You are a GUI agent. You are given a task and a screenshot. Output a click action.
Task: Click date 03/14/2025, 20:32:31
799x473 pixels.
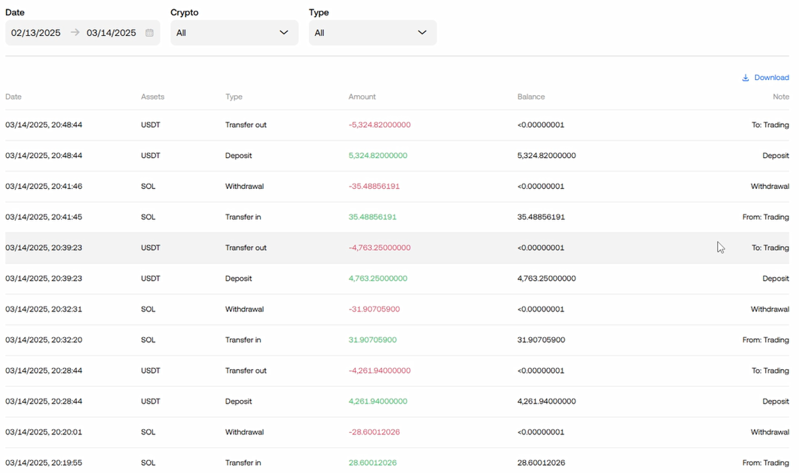pos(44,309)
